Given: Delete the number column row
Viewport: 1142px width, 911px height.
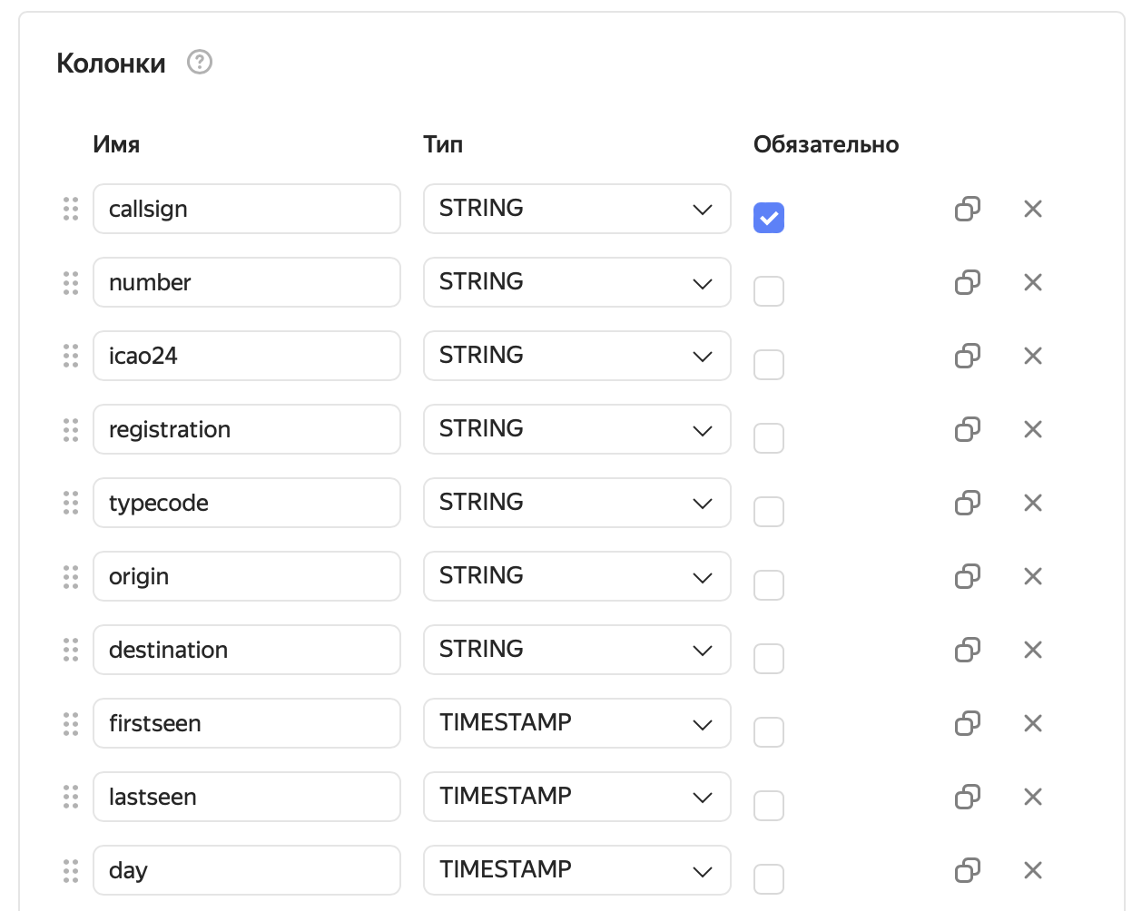Looking at the screenshot, I should [x=1033, y=282].
